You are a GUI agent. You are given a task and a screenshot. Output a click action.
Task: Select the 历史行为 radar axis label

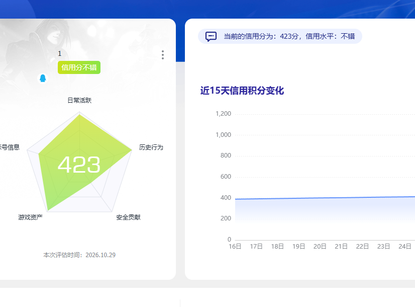coord(151,147)
